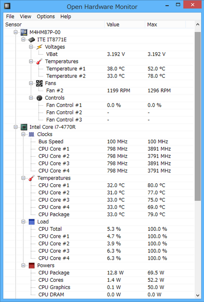Viewport: 204px width, 302px height.
Task: Collapse the ITE IT8771E node
Action: tap(23, 40)
